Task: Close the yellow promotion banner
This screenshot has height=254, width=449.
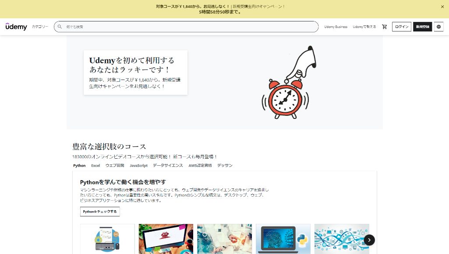Action: pyautogui.click(x=442, y=7)
